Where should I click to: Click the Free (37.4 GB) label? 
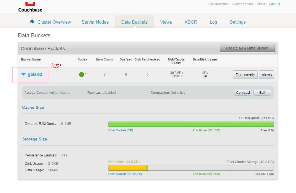[264, 174]
